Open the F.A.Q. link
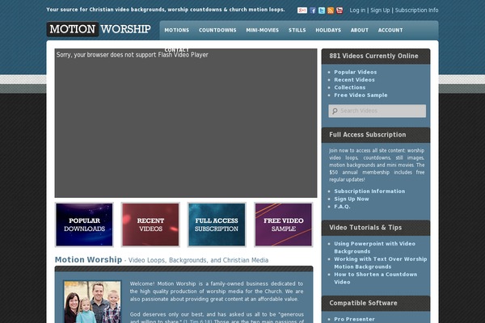The height and width of the screenshot is (323, 485). (342, 207)
